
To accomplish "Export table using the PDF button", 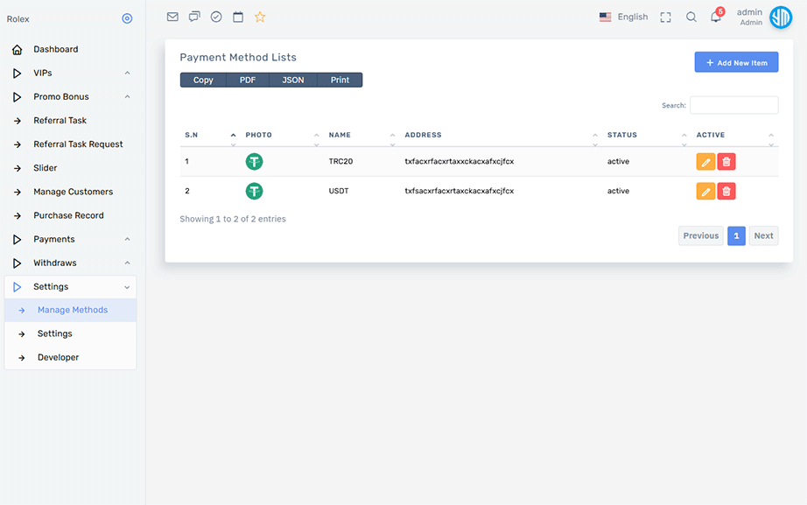I will tap(248, 80).
